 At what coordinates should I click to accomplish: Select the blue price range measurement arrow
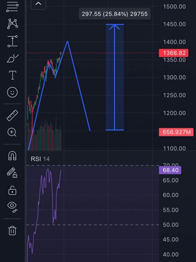115,77
